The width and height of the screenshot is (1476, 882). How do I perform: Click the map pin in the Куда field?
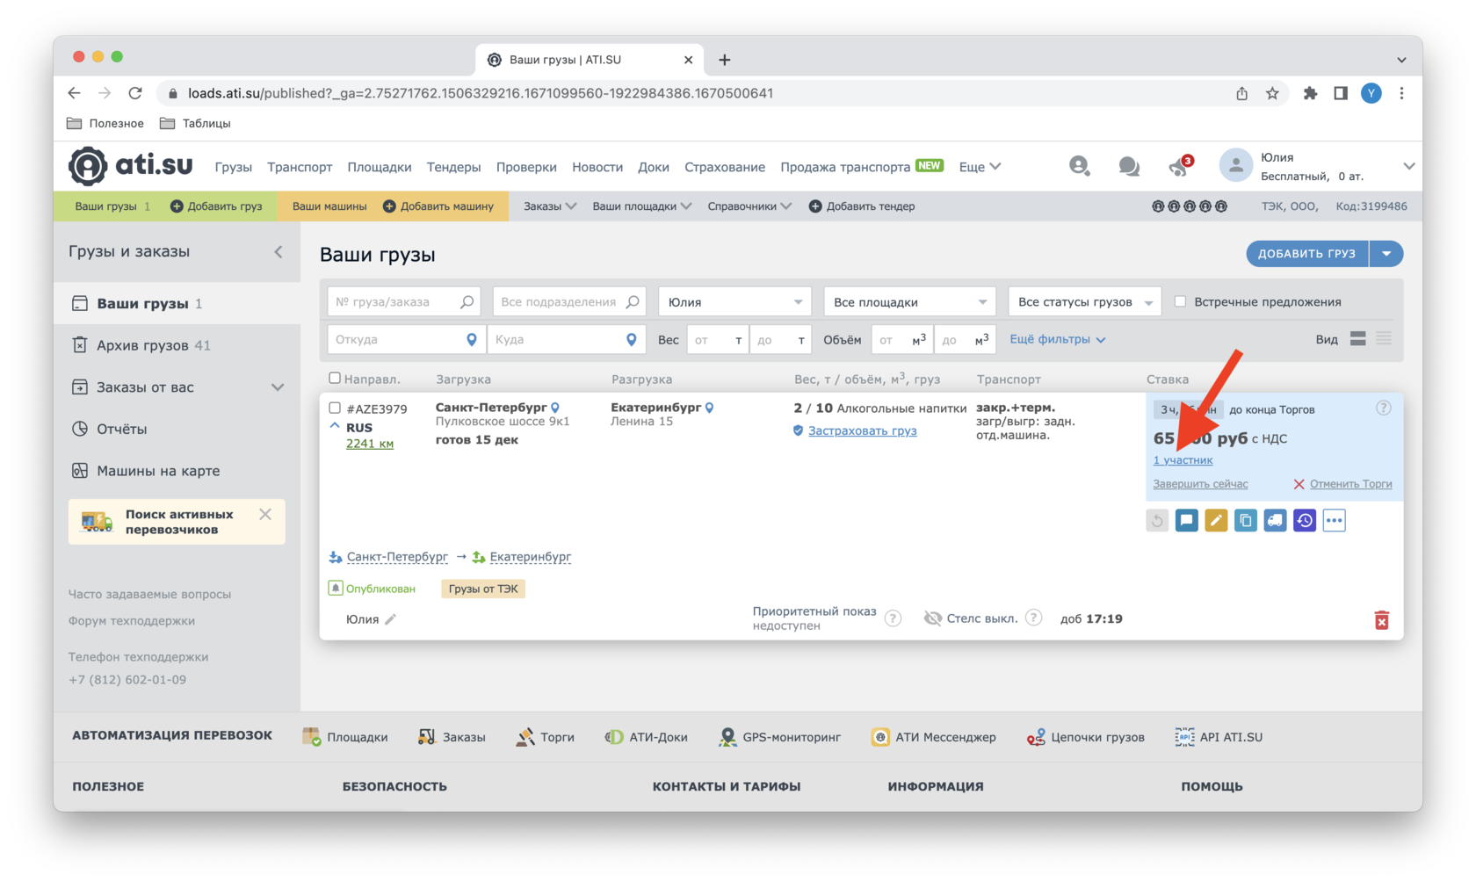pos(631,340)
